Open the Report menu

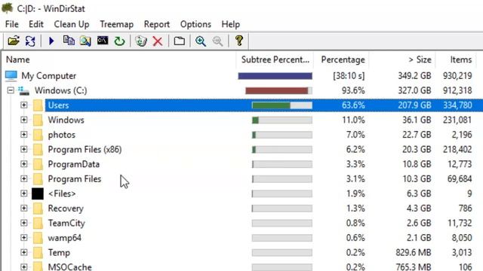(x=157, y=24)
